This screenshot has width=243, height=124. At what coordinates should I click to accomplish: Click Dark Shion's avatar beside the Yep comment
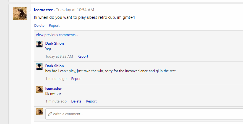(x=39, y=44)
